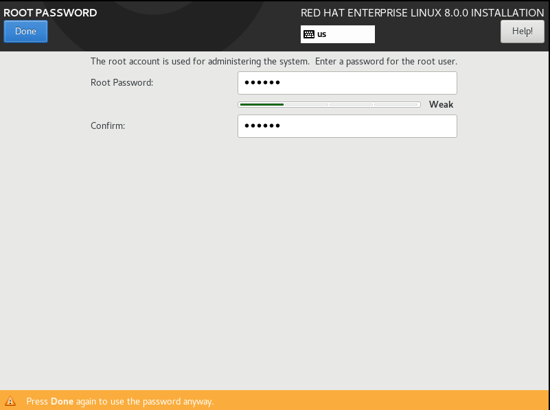Select the us keyboard layout text

[321, 34]
